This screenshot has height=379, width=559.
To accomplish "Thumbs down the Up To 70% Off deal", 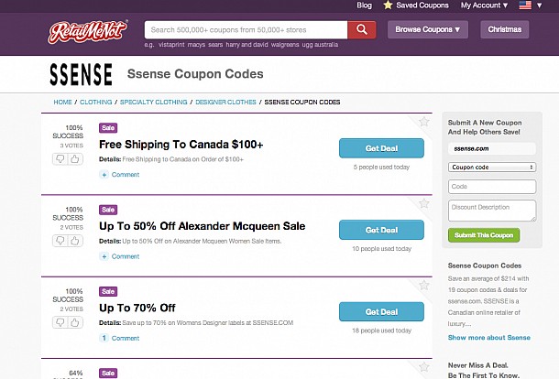I will (x=60, y=322).
